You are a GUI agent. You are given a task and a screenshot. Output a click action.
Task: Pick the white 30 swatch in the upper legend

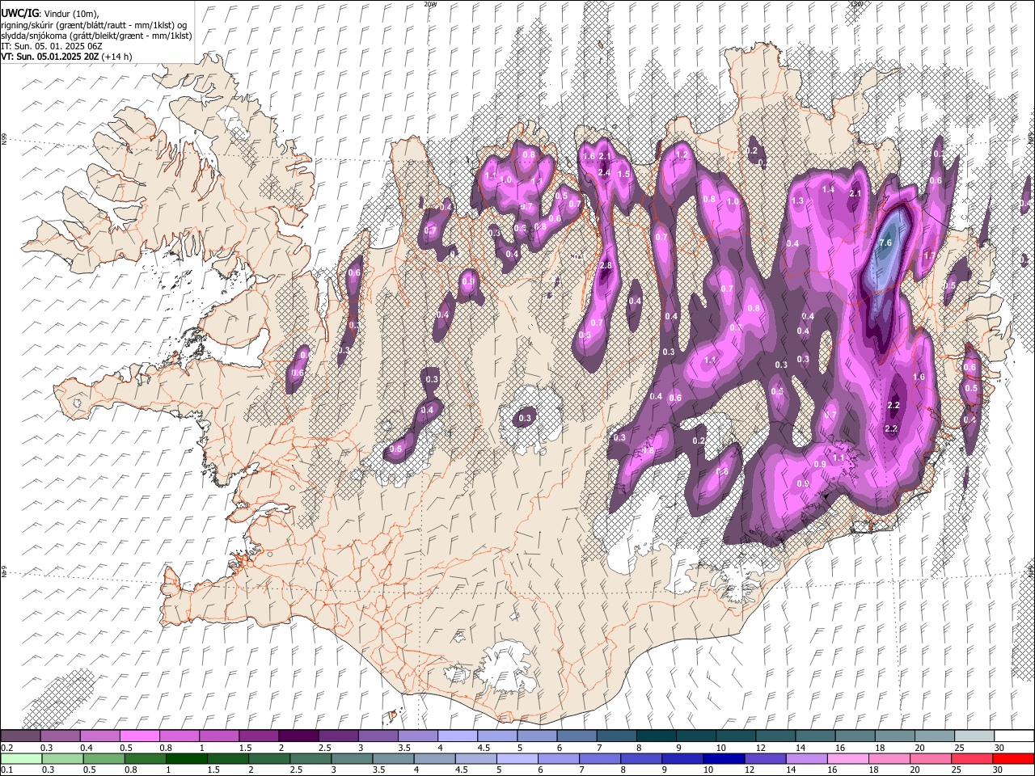[x=1014, y=736]
